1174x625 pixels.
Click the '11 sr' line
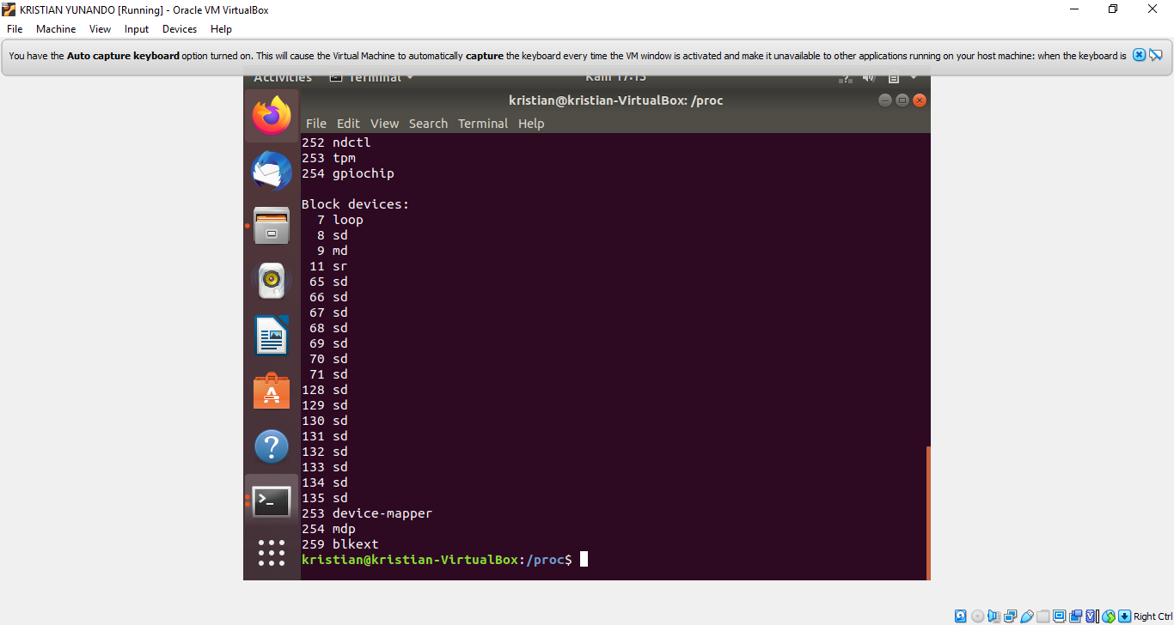coord(328,266)
